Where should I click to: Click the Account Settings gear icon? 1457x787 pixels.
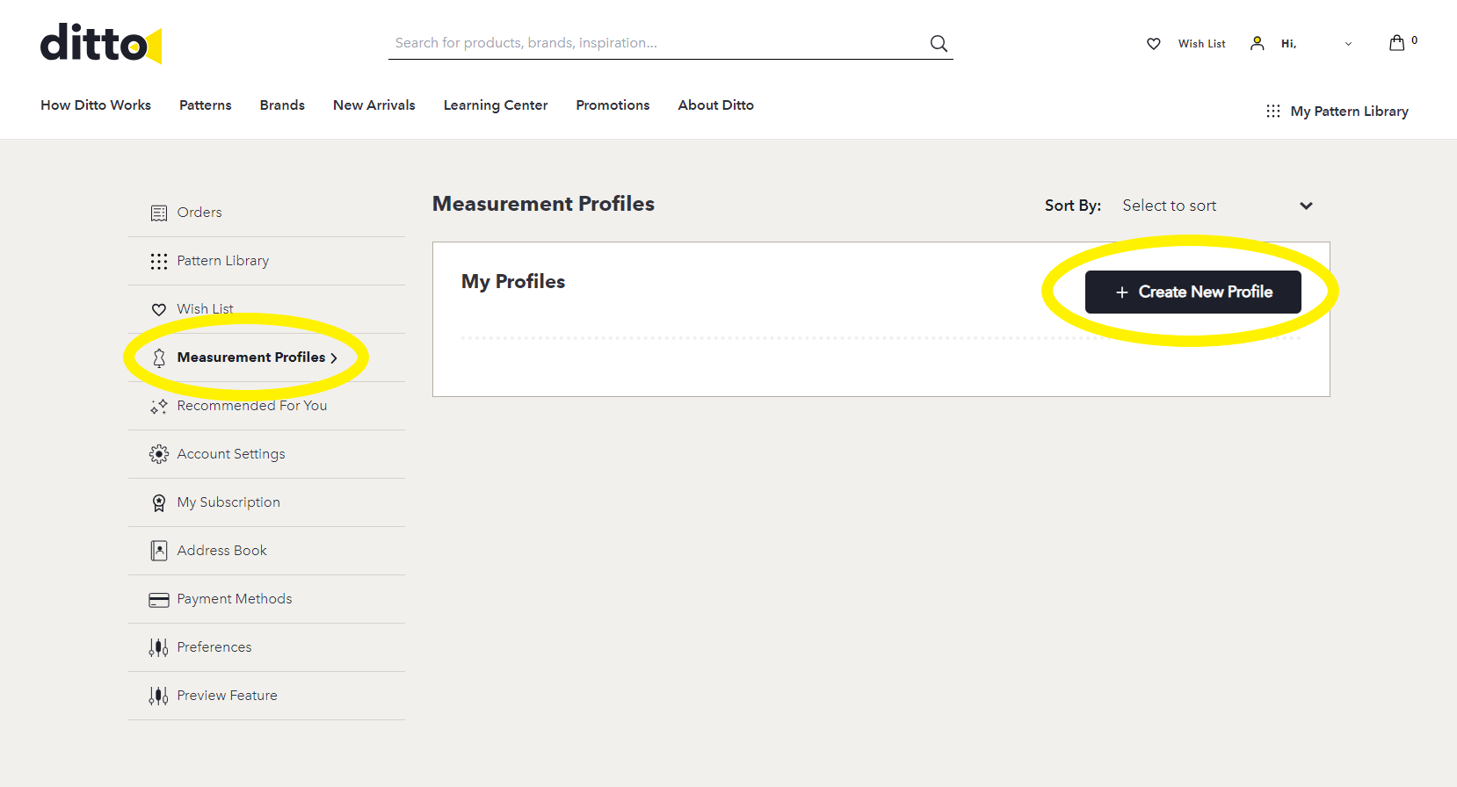[x=159, y=454]
